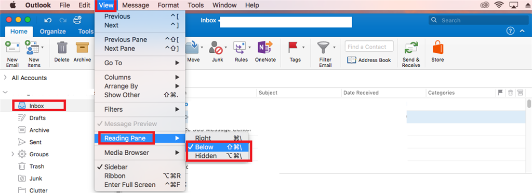Select the Drafts folder
The height and width of the screenshot is (193, 532).
[x=37, y=118]
